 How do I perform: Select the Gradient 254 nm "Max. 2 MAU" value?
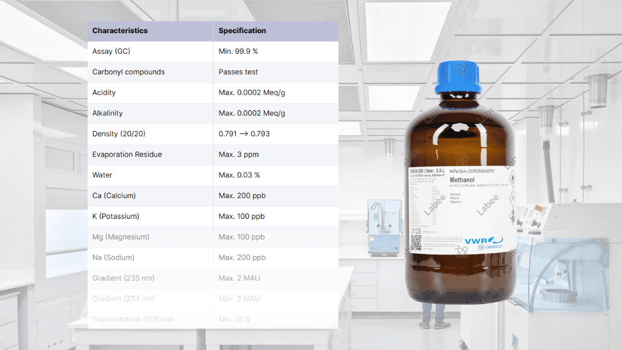pyautogui.click(x=239, y=299)
